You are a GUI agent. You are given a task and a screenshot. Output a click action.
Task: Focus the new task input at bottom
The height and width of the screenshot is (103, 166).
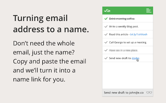[x=124, y=92]
